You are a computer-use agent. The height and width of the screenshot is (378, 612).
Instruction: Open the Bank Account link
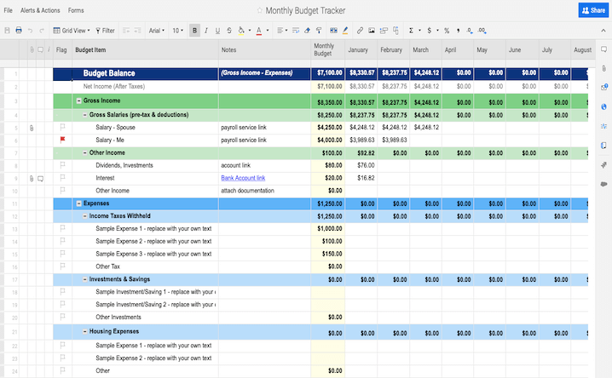click(242, 178)
